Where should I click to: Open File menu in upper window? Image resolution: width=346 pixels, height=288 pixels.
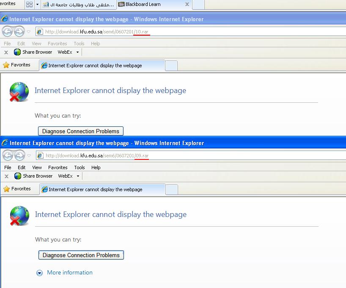pos(7,44)
